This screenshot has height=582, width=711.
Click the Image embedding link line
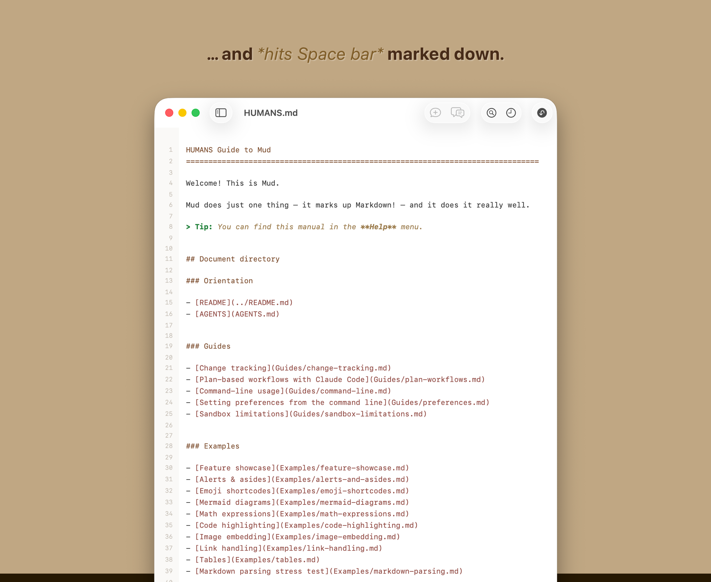tap(293, 537)
